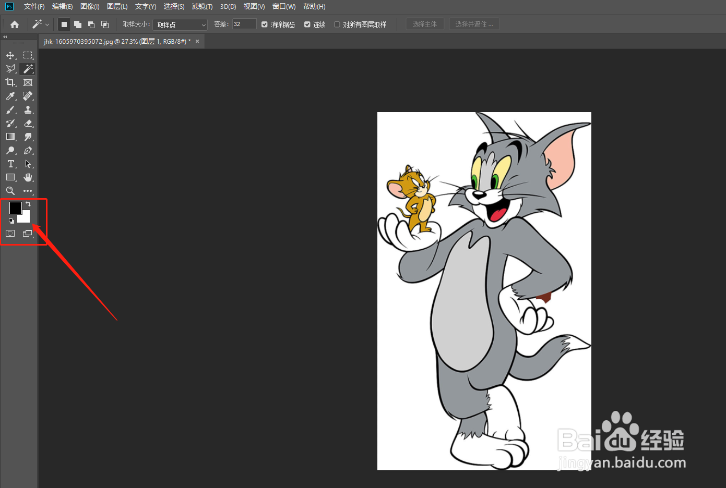Screen dimensions: 726x488
Task: Open the 图层(L) menu
Action: [x=117, y=7]
